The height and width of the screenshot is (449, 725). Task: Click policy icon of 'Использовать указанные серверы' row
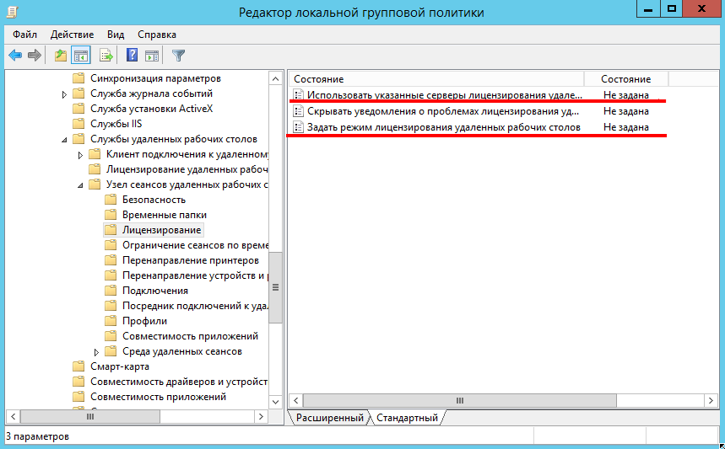pyautogui.click(x=299, y=95)
